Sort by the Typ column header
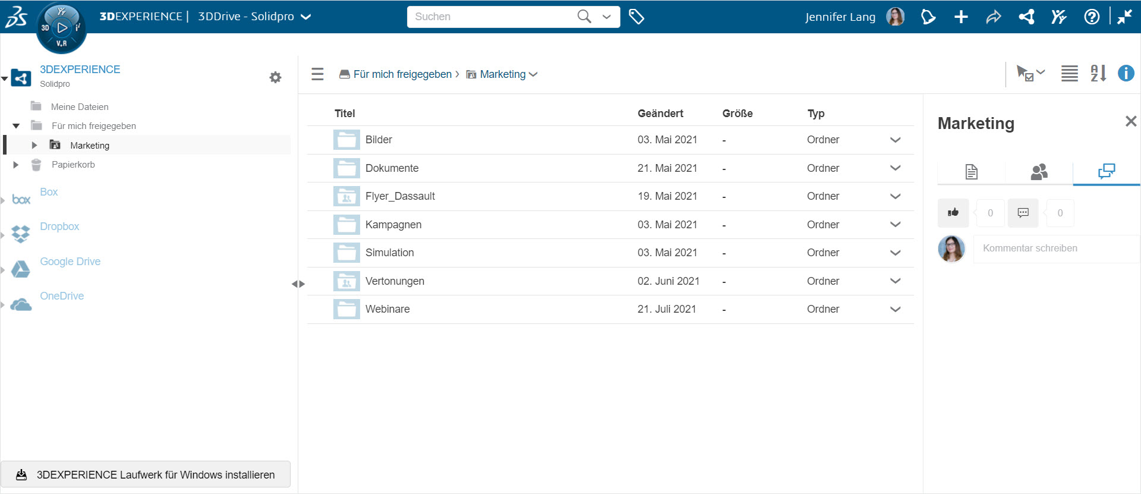The image size is (1141, 494). [816, 114]
